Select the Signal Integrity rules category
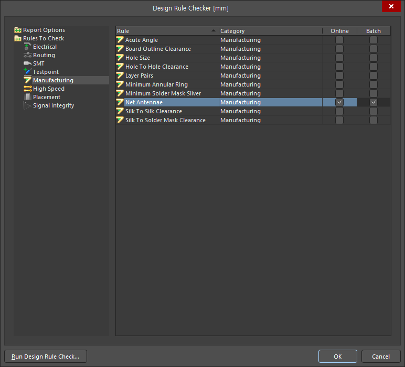 [x=54, y=105]
